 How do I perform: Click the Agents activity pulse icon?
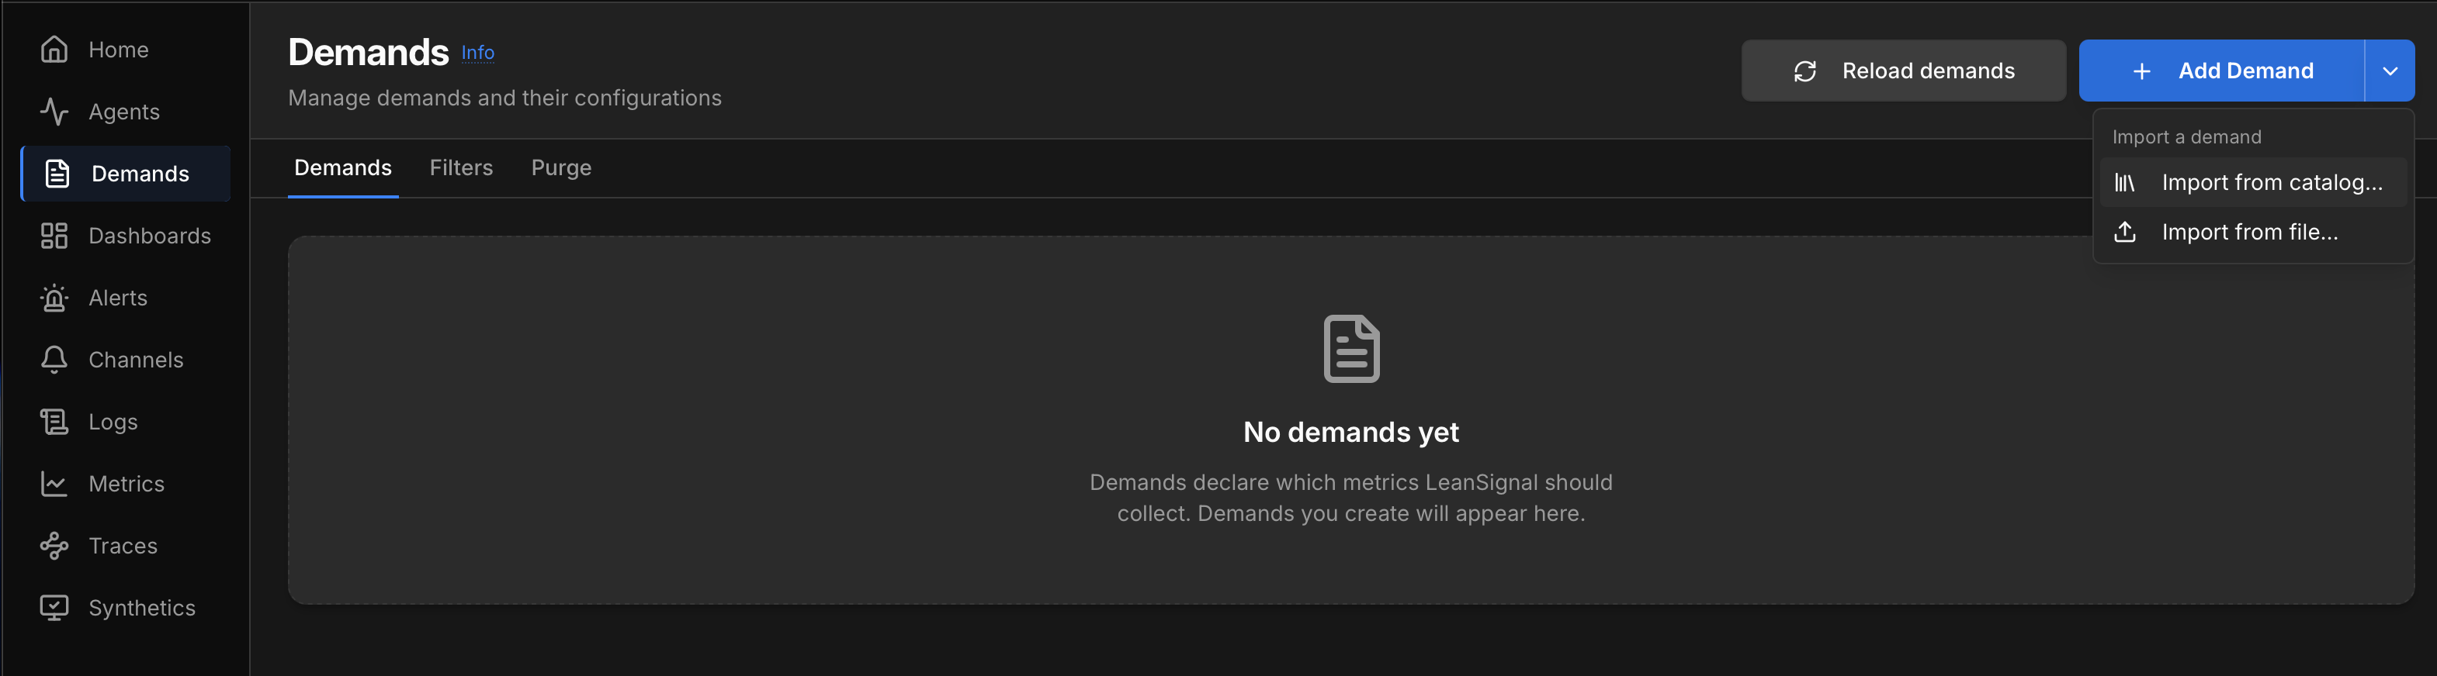click(x=54, y=112)
